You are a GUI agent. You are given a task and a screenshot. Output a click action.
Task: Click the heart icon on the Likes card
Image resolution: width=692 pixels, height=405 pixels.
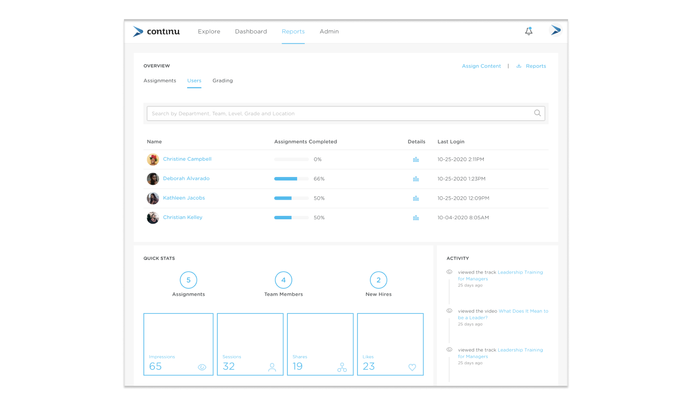412,367
